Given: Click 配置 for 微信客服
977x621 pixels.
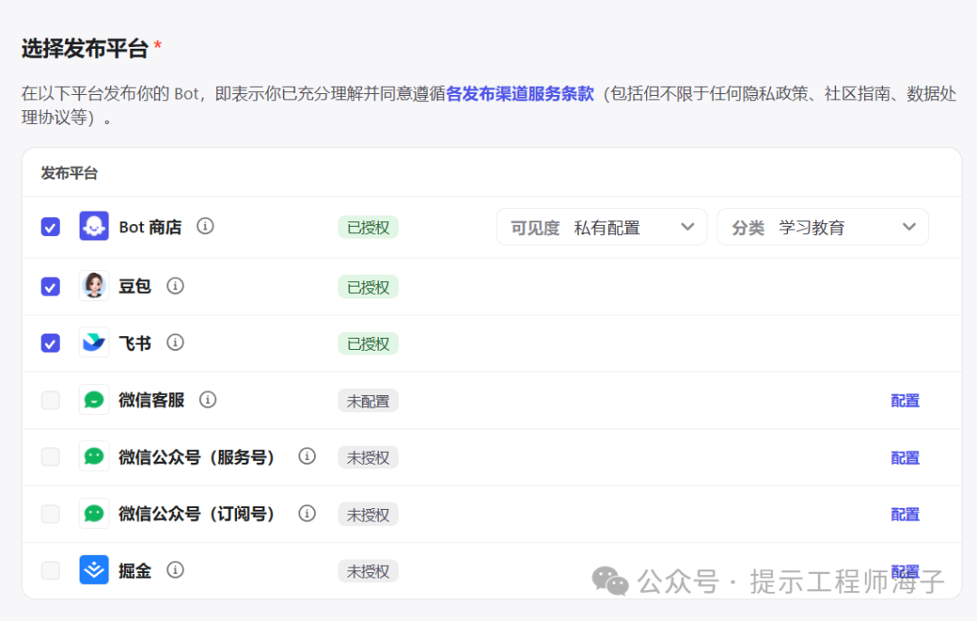Looking at the screenshot, I should 905,400.
